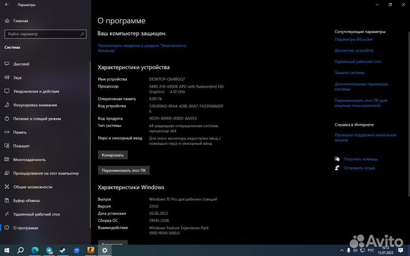410x256 pixels.
Task: Go back using the arrow in Параметры header
Action: (x=7, y=5)
